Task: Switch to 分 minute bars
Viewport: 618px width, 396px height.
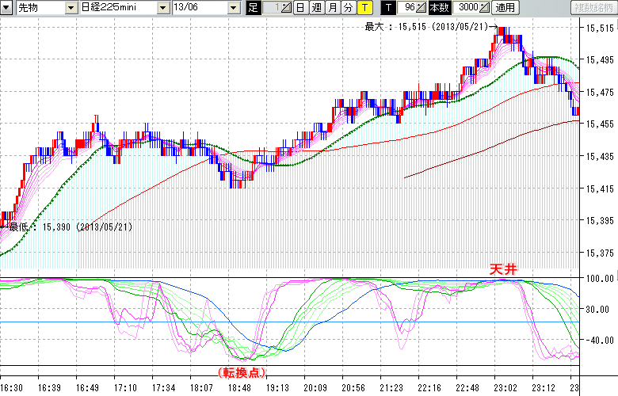Action: (x=348, y=7)
